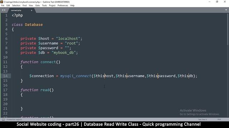The width and height of the screenshot is (229, 128).
Task: Click the mysqli_connect call on line 14
Action: [x=76, y=76]
